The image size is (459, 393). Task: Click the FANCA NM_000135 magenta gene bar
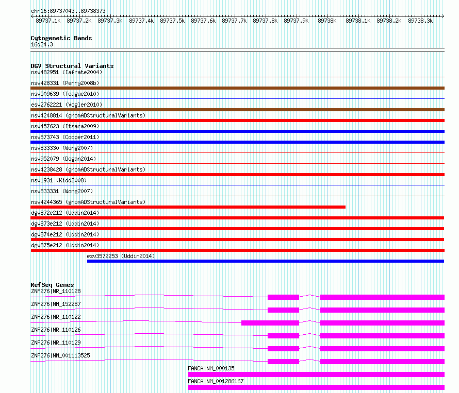point(317,374)
